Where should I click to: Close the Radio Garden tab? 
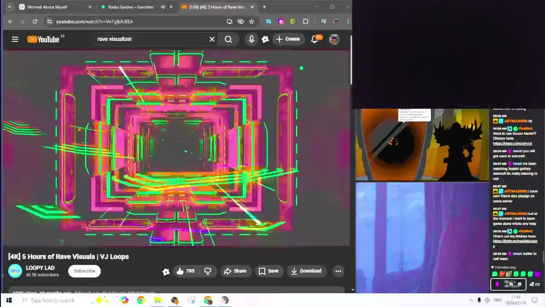click(x=171, y=7)
